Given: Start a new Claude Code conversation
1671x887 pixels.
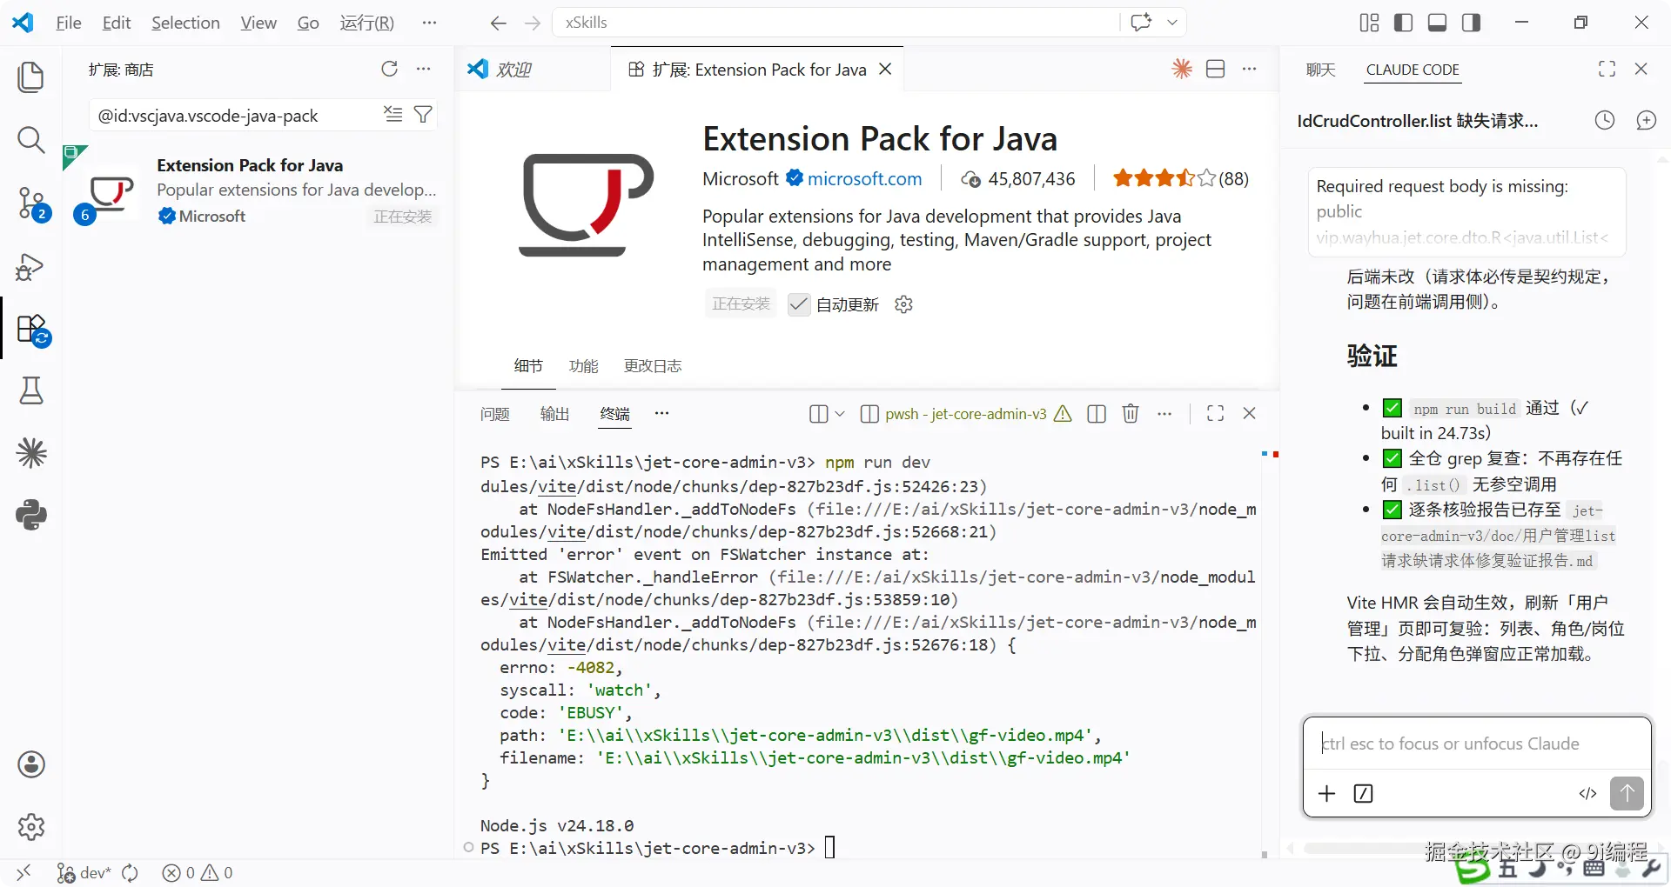Looking at the screenshot, I should (x=1647, y=121).
